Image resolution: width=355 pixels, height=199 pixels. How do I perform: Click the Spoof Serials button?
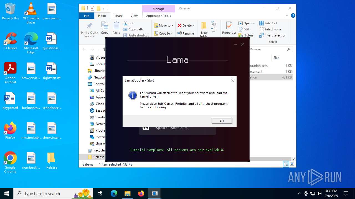pyautogui.click(x=177, y=128)
